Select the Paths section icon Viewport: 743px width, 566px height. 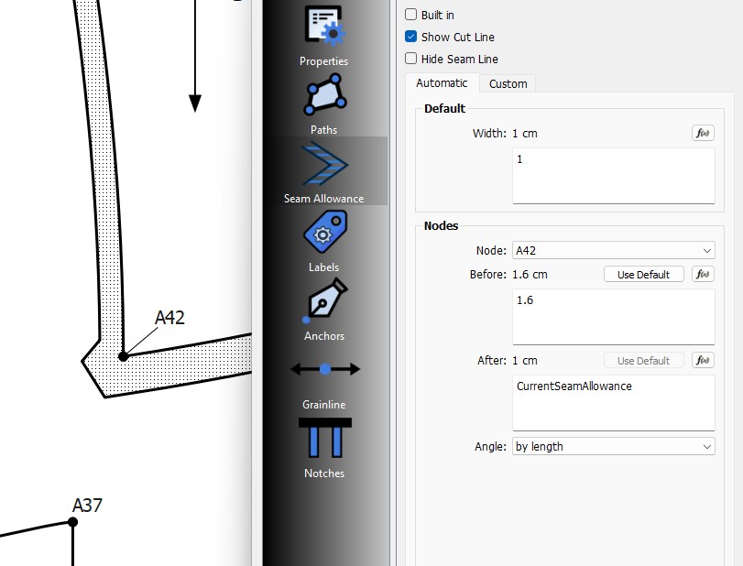click(x=323, y=97)
